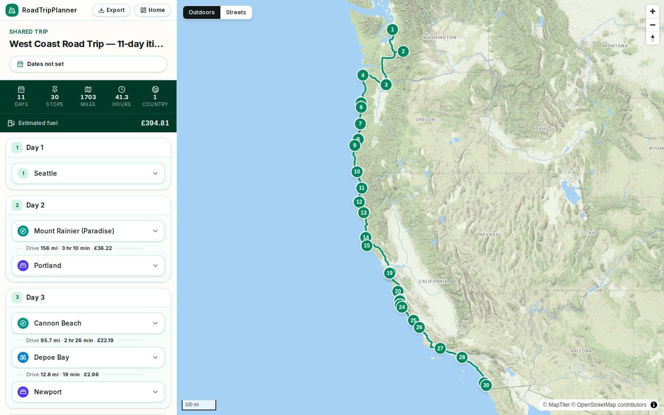Image resolution: width=664 pixels, height=415 pixels.
Task: Click map marker 12
Action: tap(359, 202)
